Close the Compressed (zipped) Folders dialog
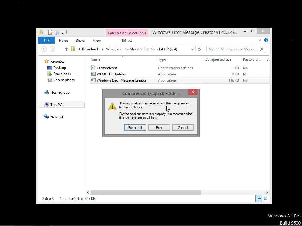 (x=193, y=92)
